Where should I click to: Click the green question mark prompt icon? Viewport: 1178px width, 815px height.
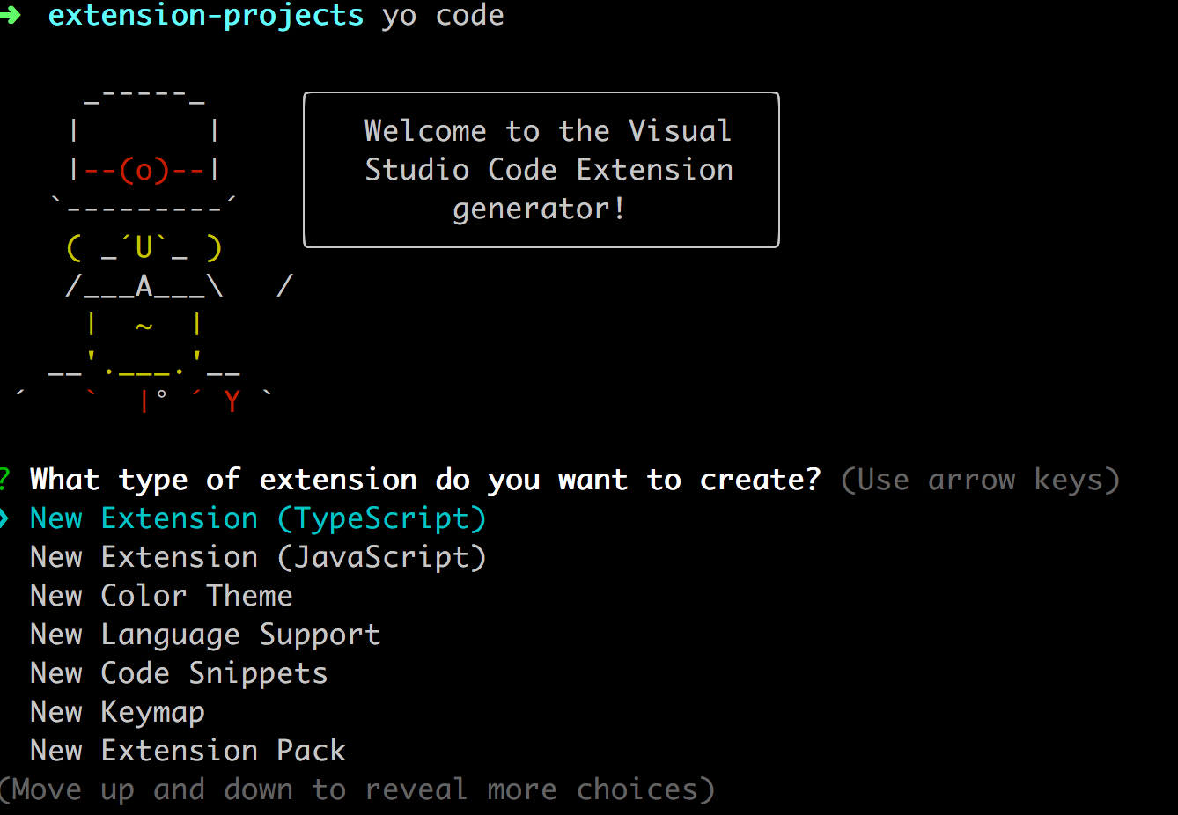[x=4, y=480]
